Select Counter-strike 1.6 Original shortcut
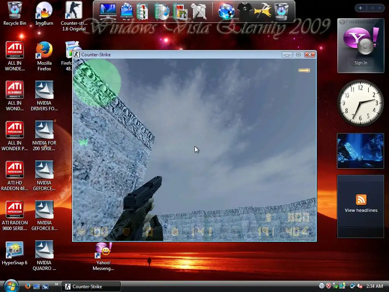389x292 pixels. [x=74, y=16]
